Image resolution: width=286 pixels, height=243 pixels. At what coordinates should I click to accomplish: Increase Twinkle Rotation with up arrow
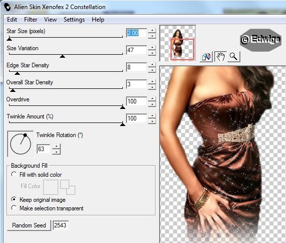pos(56,147)
